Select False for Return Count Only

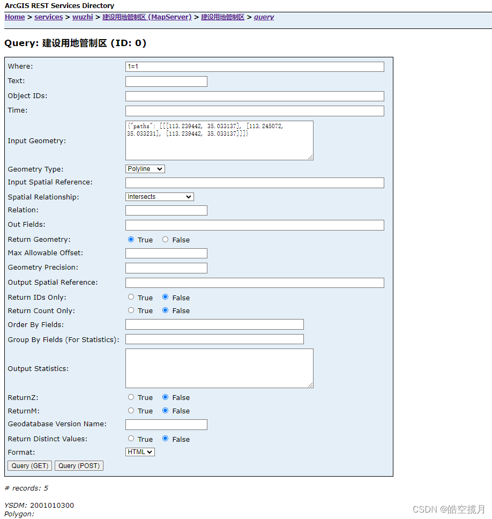(165, 310)
